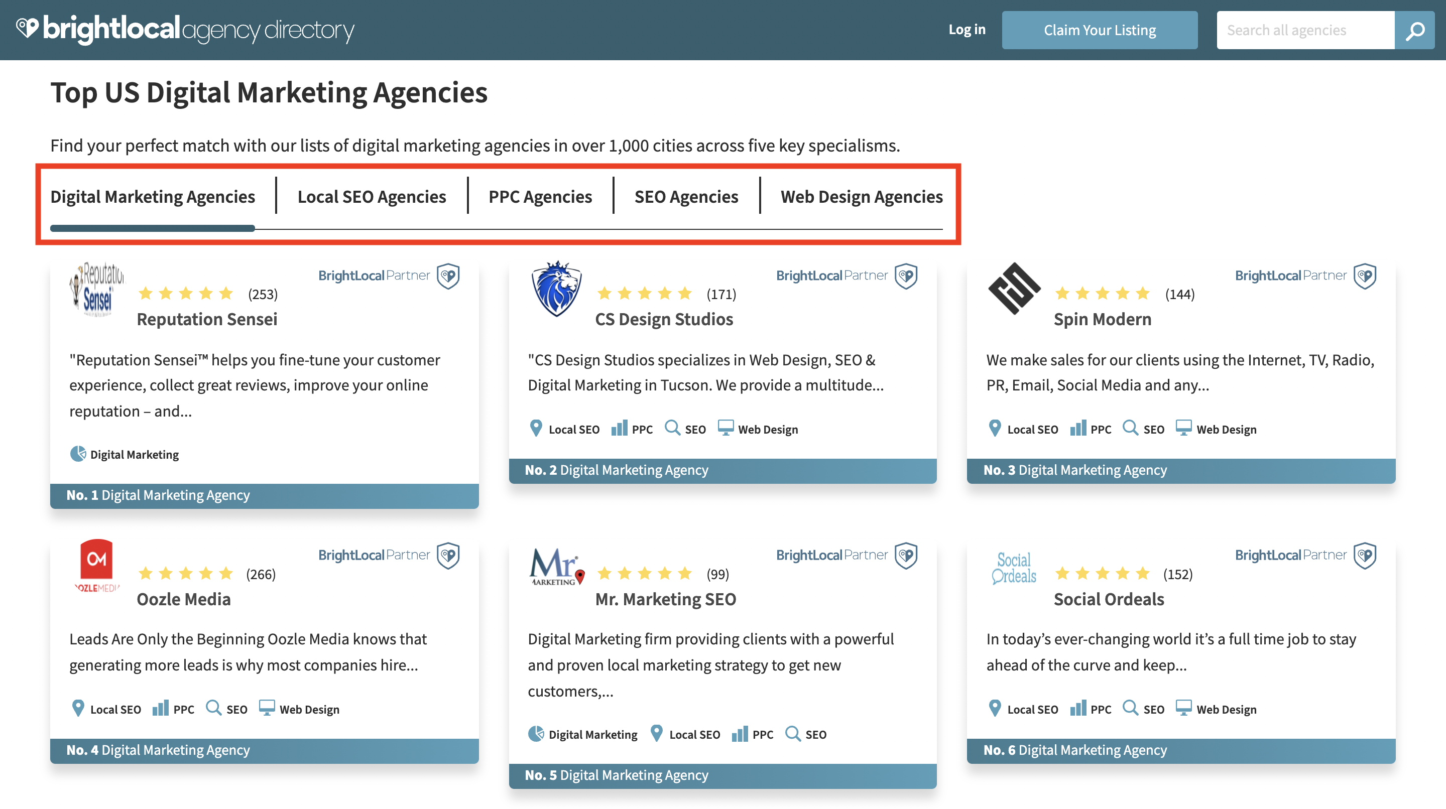Viewport: 1446px width, 809px height.
Task: Click the star rating of Reputation Sensei
Action: point(186,294)
